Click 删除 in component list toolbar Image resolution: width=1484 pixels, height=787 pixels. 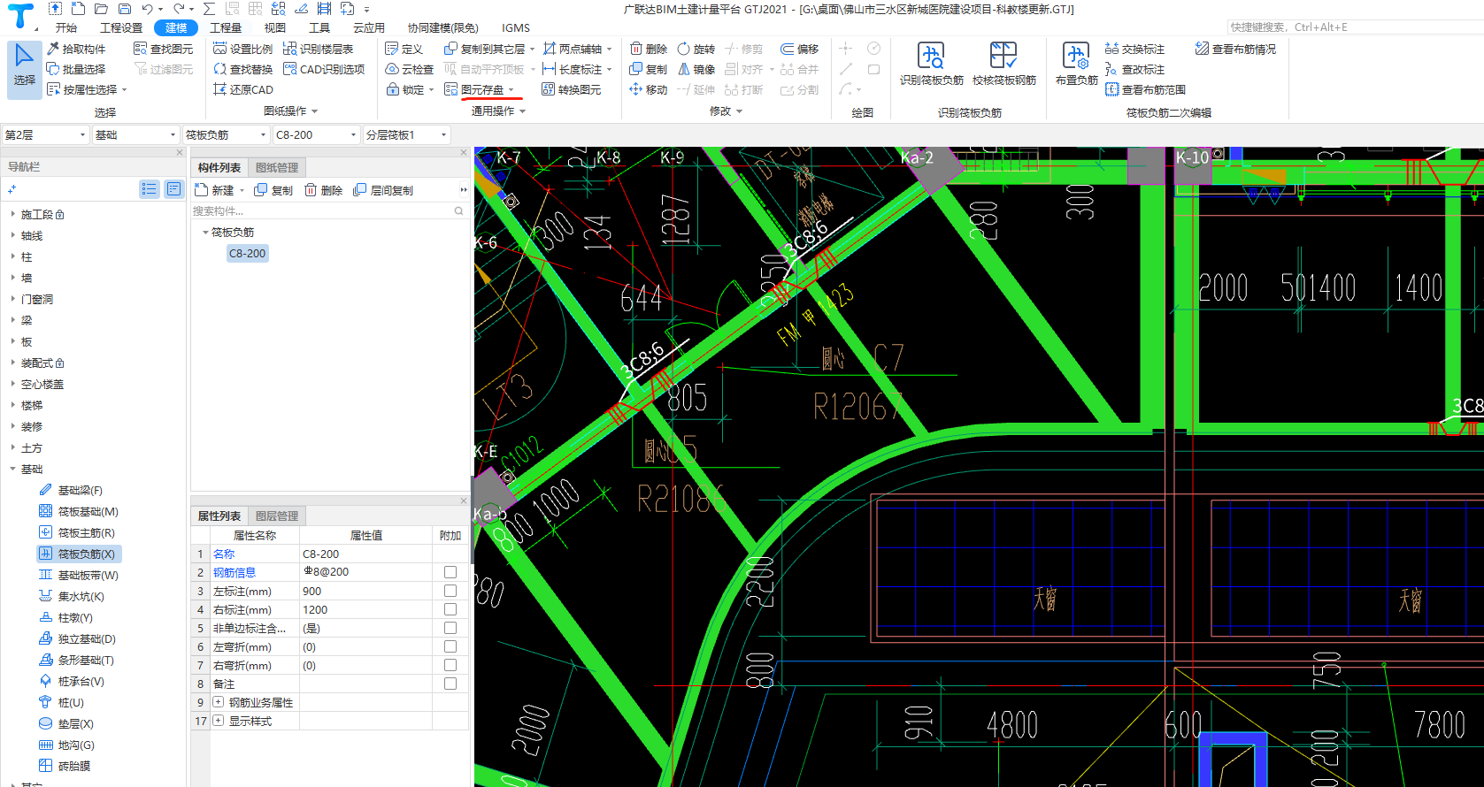pos(324,191)
